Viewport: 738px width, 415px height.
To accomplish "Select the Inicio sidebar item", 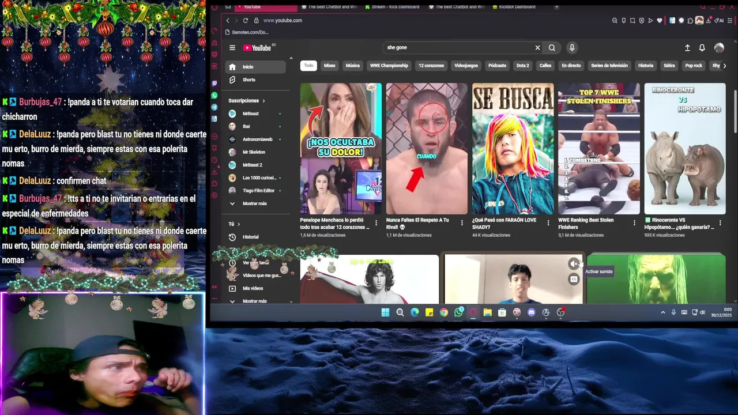I will 255,67.
